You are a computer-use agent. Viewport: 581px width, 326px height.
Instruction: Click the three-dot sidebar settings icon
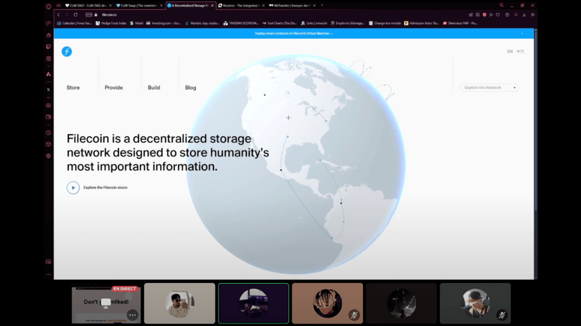pyautogui.click(x=49, y=274)
